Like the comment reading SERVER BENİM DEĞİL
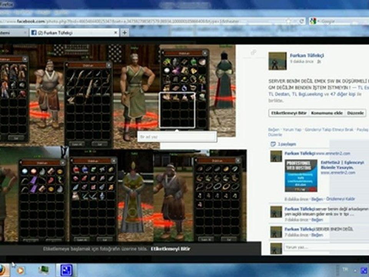This screenshot has height=277, width=369. point(317,235)
